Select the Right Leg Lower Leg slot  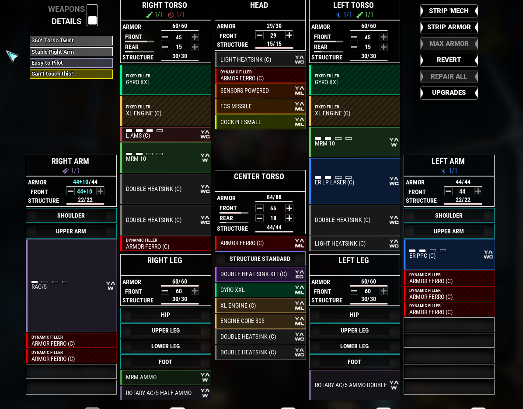point(165,346)
